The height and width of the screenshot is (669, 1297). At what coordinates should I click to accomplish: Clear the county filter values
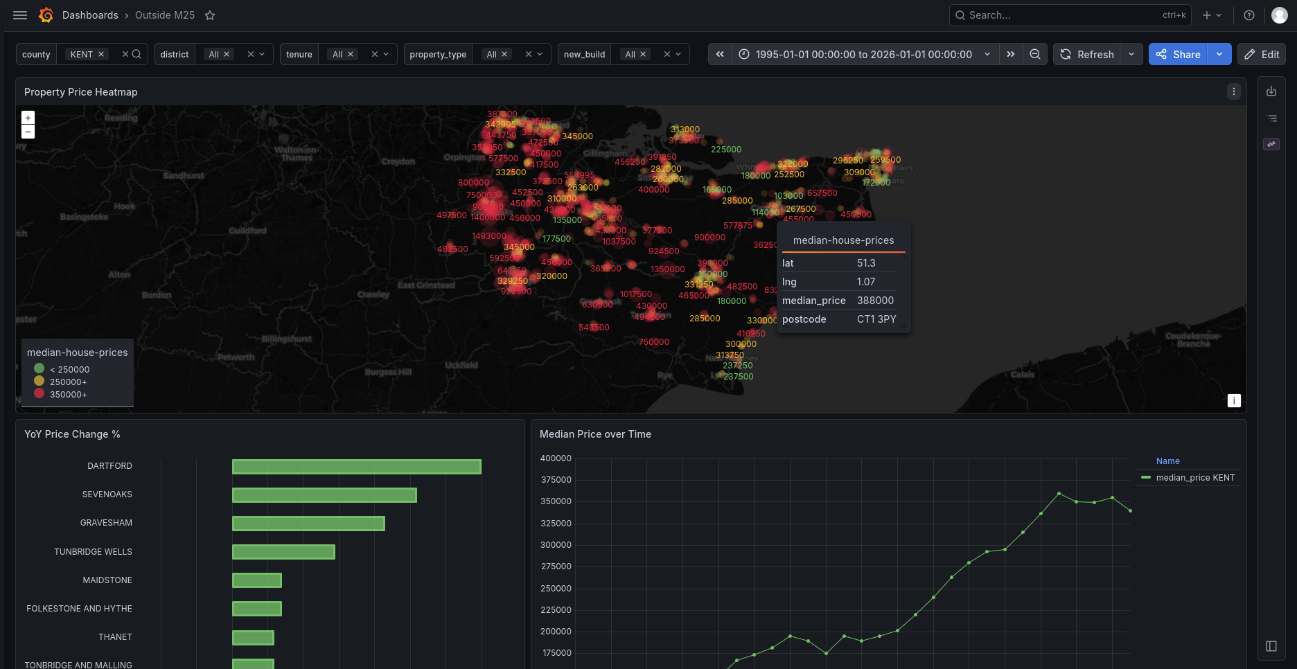pyautogui.click(x=125, y=54)
